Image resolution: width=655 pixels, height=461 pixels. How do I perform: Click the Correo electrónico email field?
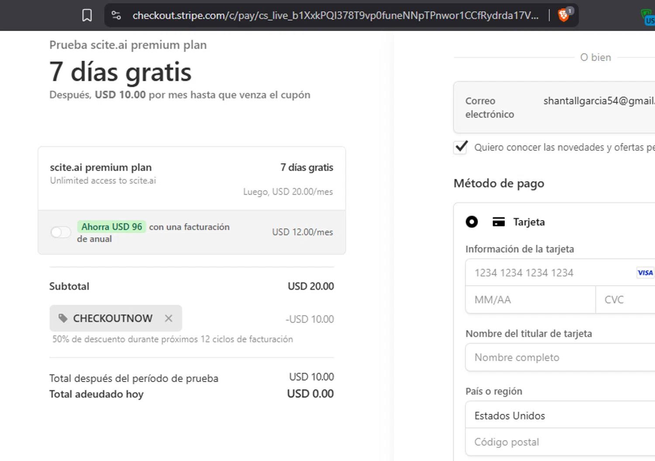[554, 107]
